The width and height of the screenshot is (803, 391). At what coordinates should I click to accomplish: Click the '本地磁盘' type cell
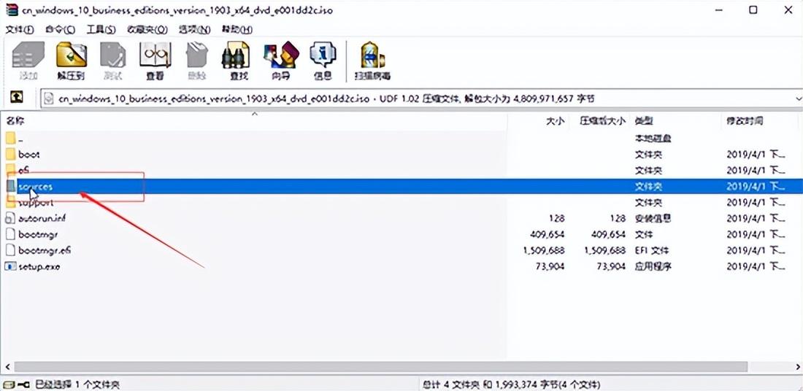(x=653, y=138)
